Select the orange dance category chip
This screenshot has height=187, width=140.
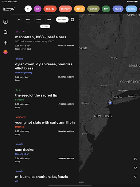(x=79, y=9)
